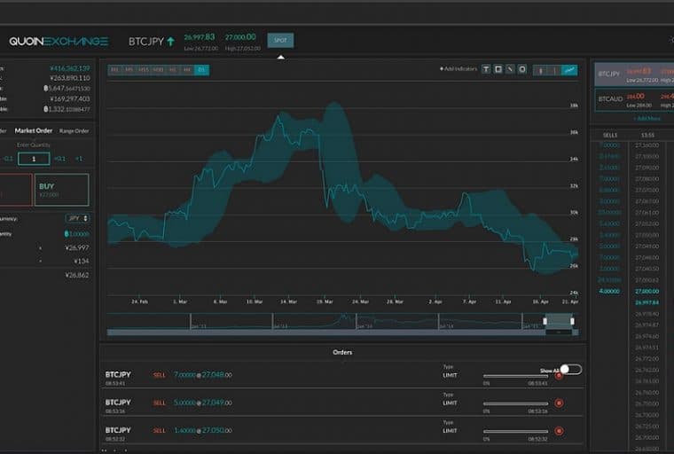The height and width of the screenshot is (454, 674).
Task: Switch to the Market Order tab
Action: click(x=34, y=130)
